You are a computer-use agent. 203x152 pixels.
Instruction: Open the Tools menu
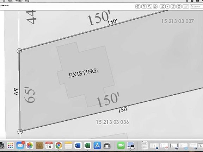(10, 1)
